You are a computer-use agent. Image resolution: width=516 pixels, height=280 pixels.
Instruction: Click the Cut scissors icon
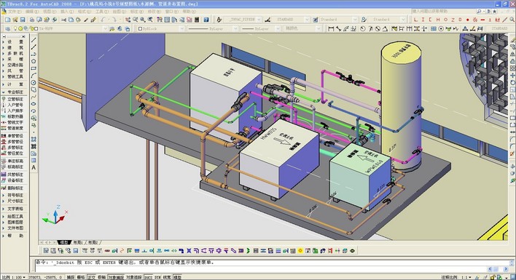click(x=63, y=20)
